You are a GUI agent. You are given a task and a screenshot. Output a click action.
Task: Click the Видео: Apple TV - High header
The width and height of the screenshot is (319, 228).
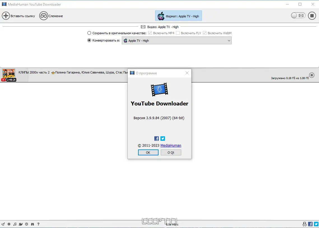click(160, 27)
